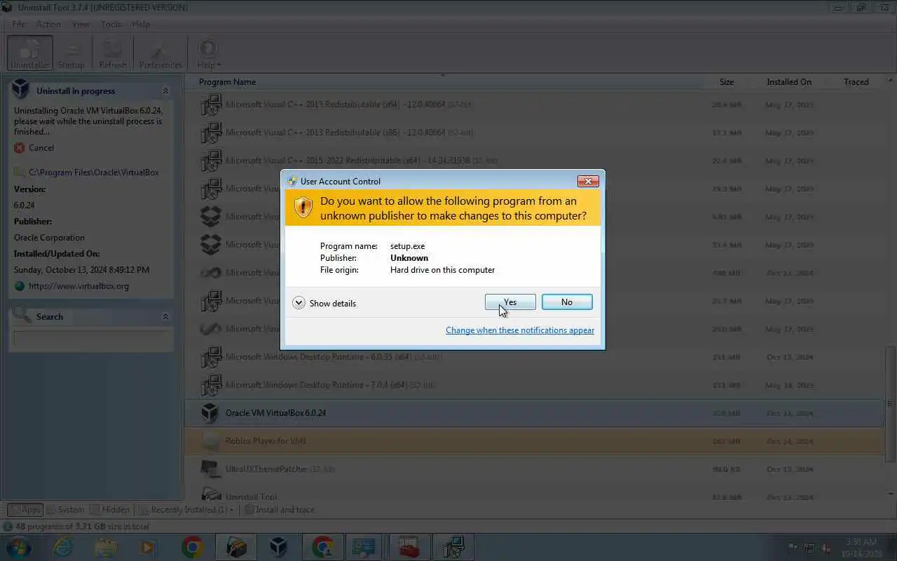
Task: Click Yes in the User Account Control dialog
Action: click(x=510, y=302)
